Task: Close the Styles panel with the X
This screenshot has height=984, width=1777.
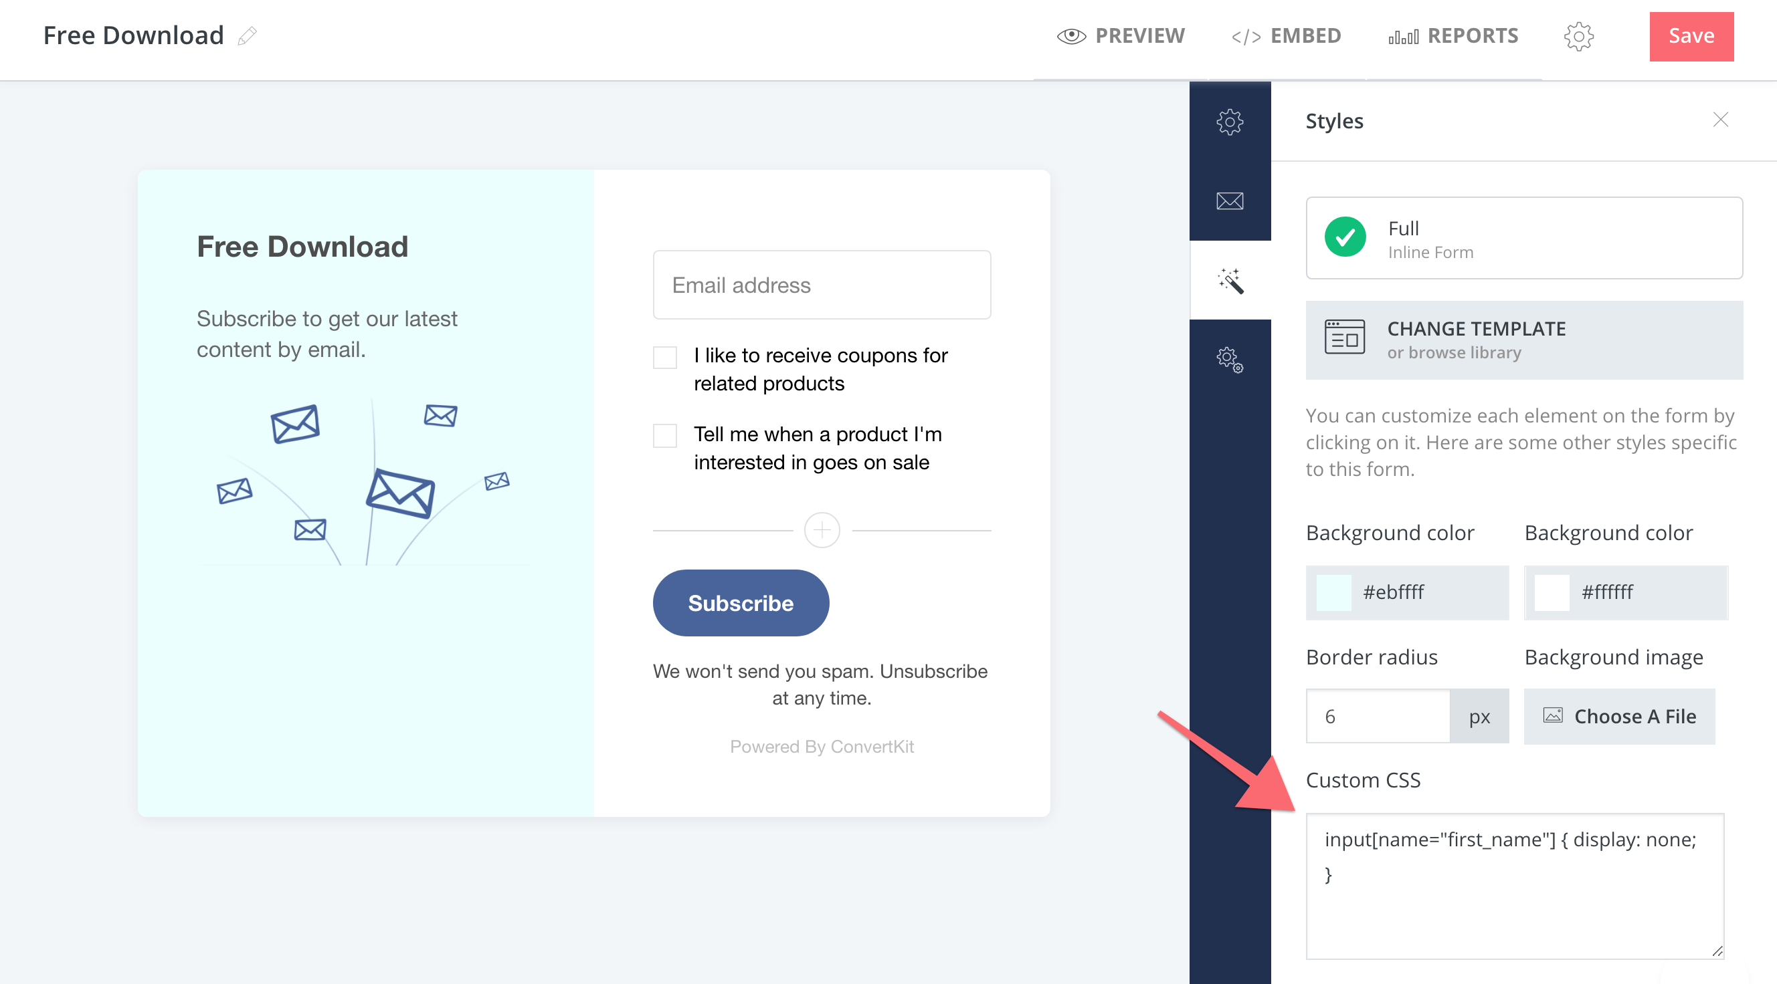Action: click(x=1719, y=120)
